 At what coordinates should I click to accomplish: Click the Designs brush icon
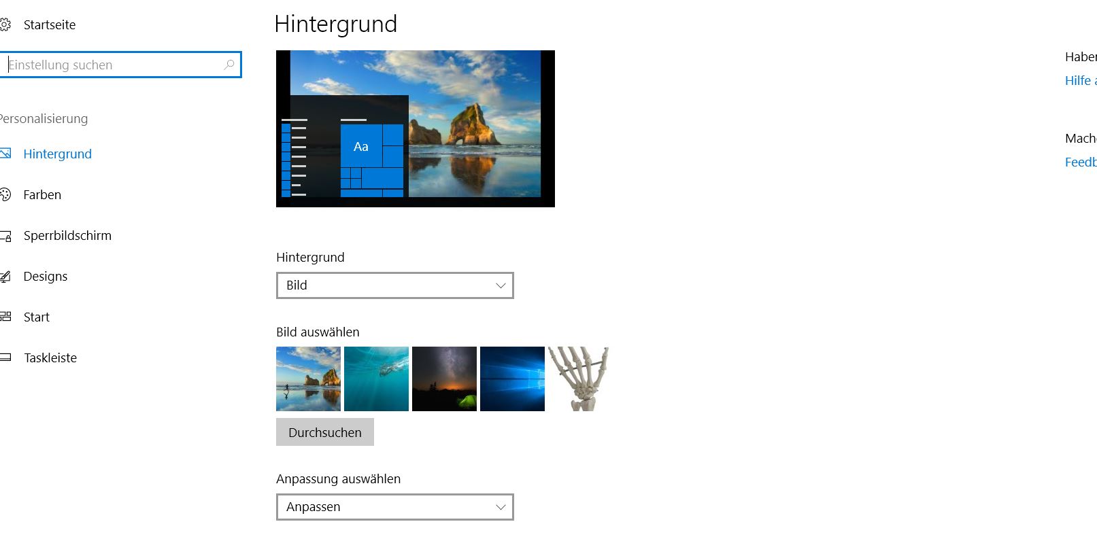pyautogui.click(x=5, y=276)
